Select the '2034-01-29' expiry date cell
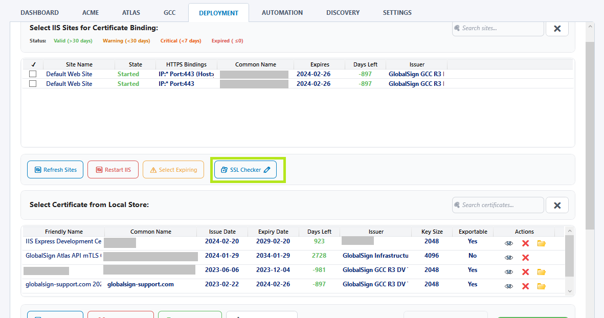Screen dimensions: 604x318 (x=273, y=256)
